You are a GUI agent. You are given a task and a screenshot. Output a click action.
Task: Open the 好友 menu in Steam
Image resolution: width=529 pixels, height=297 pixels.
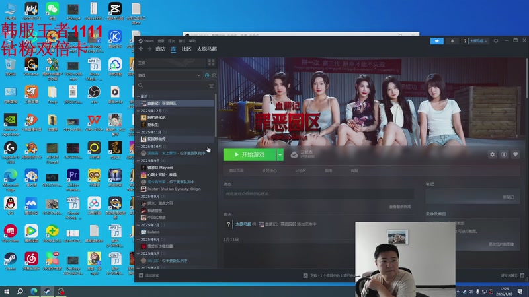click(x=171, y=41)
